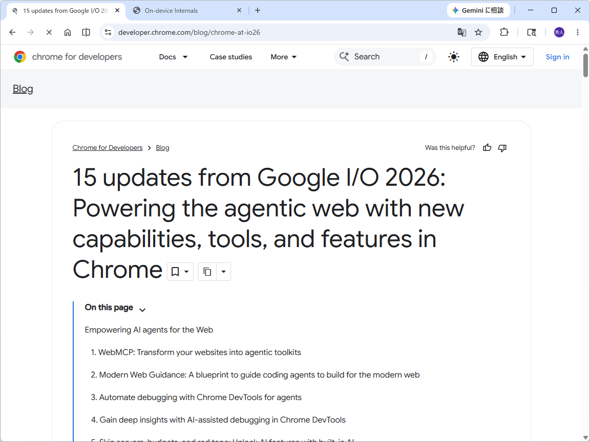Click the translate page icon
Viewport: 590px width, 442px height.
tap(461, 32)
